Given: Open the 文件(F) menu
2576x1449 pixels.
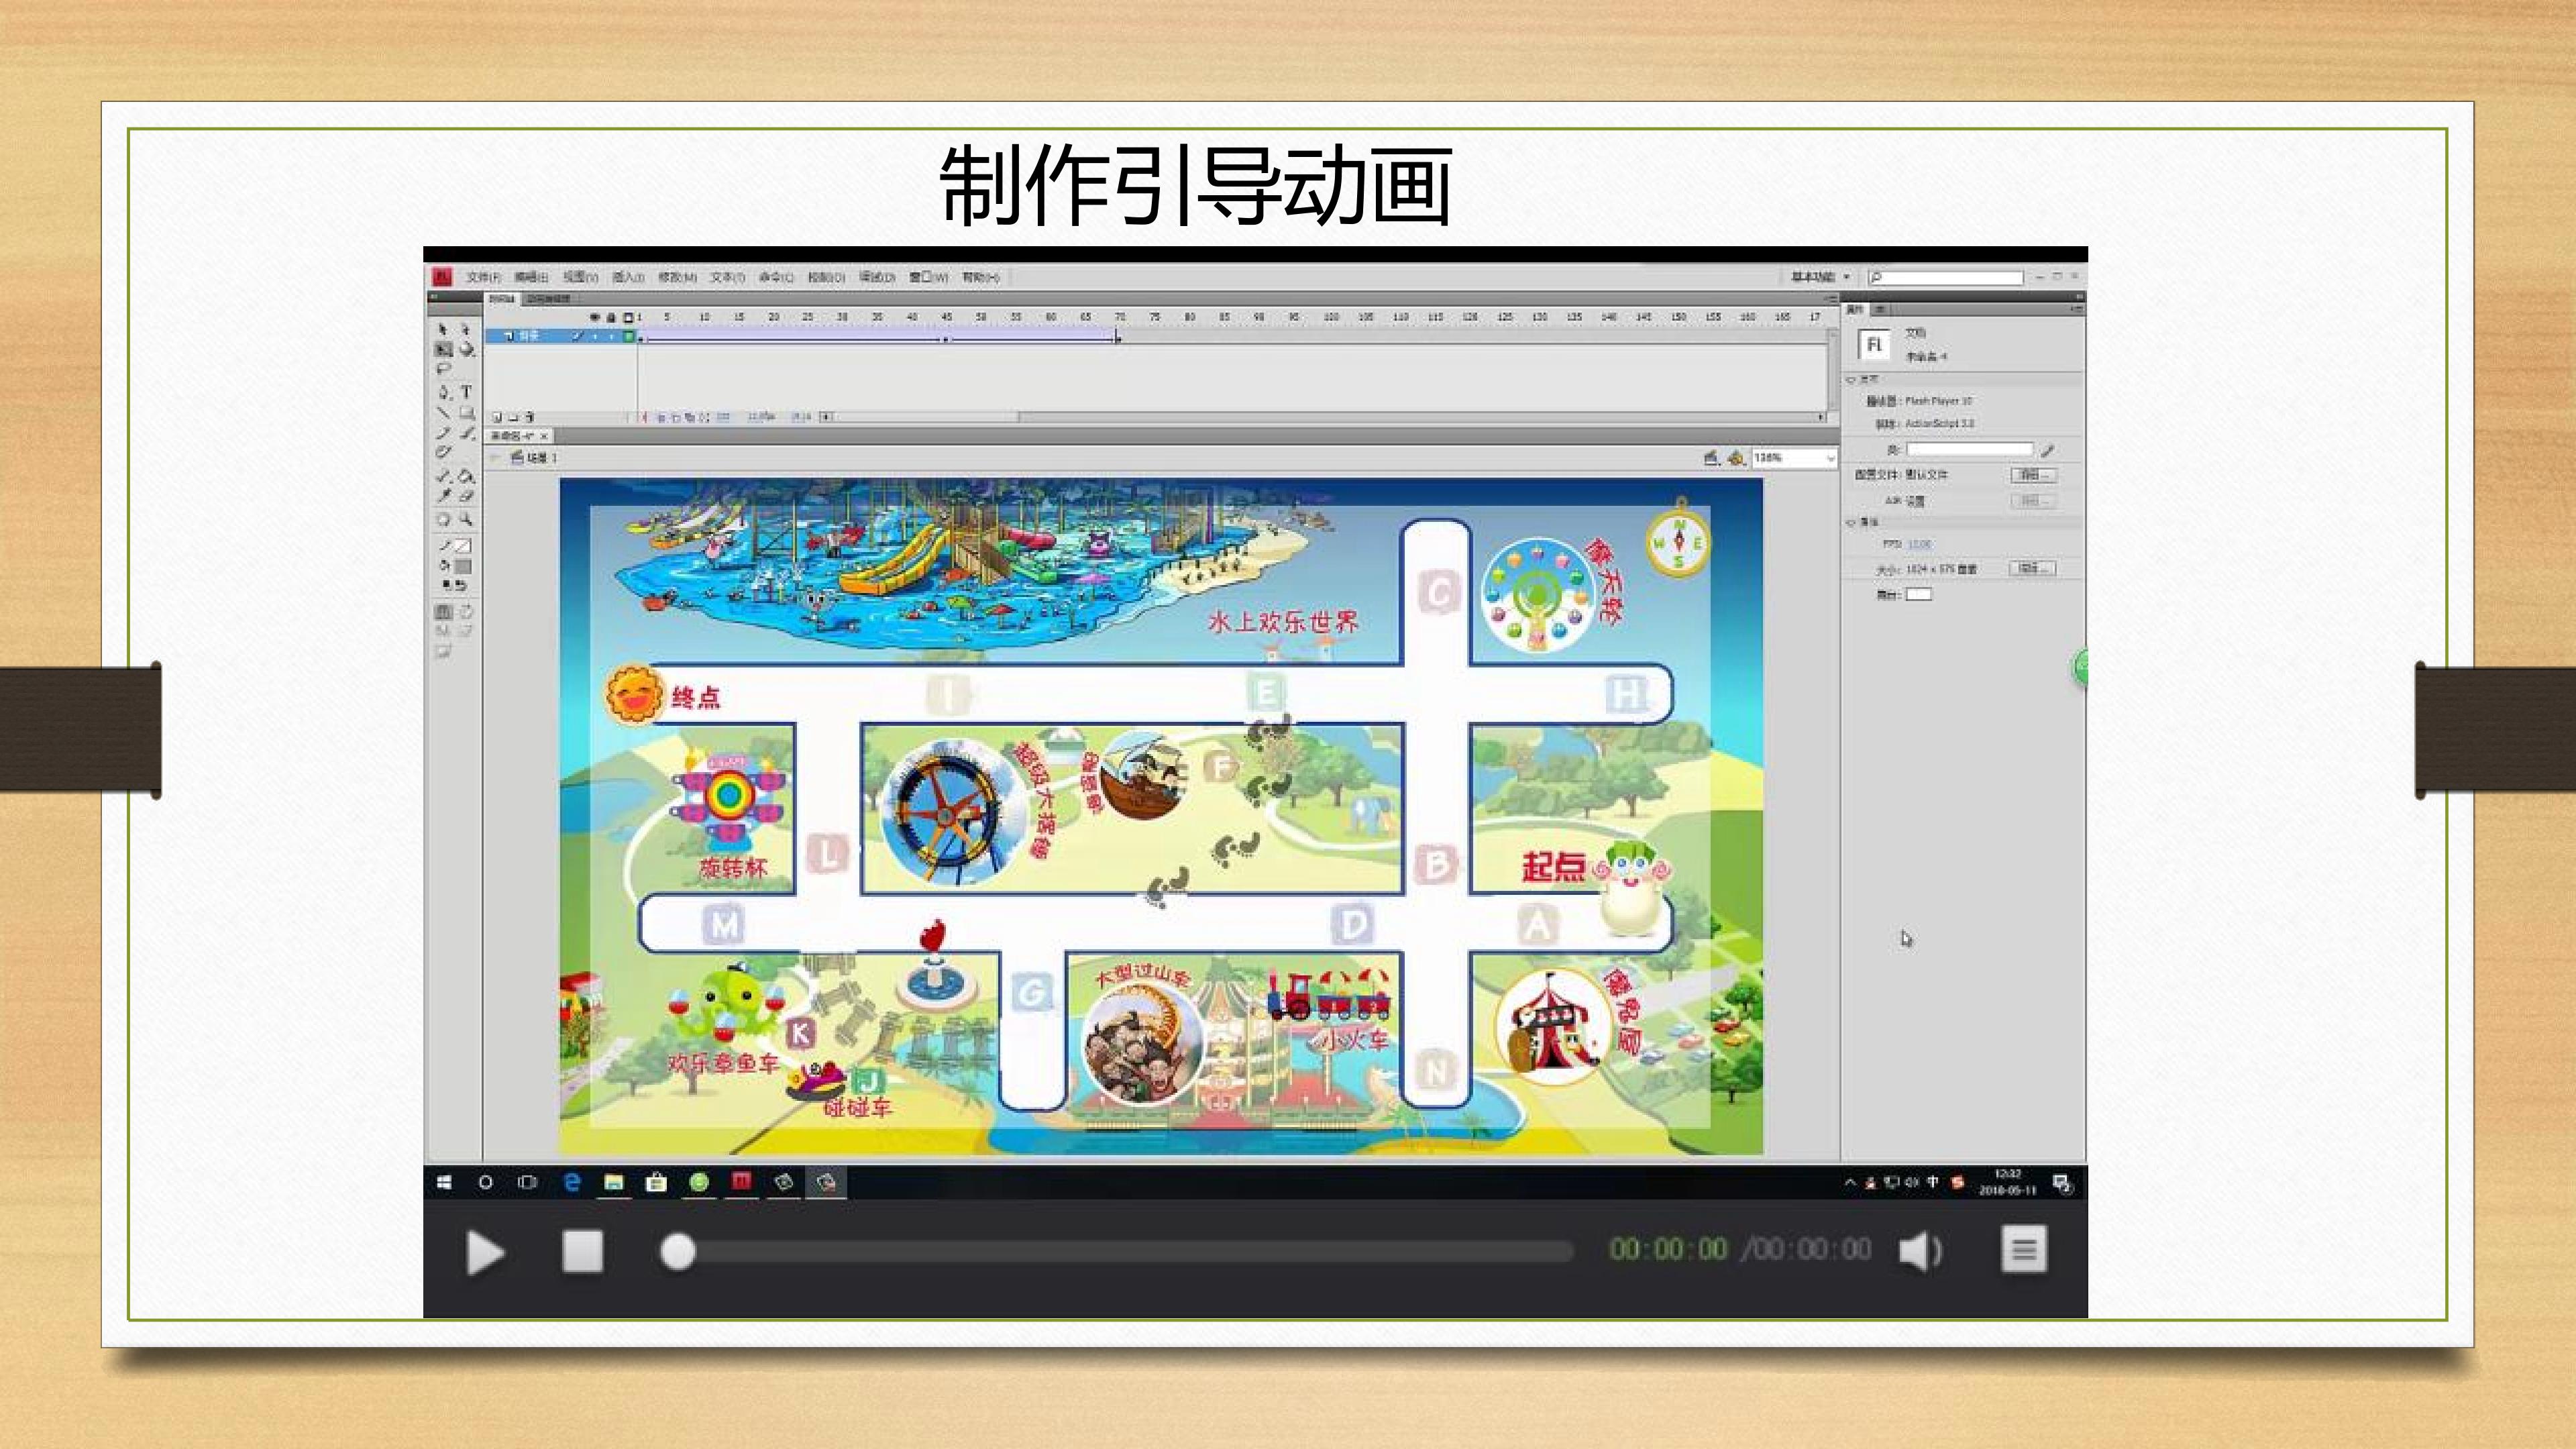Looking at the screenshot, I should tap(483, 277).
